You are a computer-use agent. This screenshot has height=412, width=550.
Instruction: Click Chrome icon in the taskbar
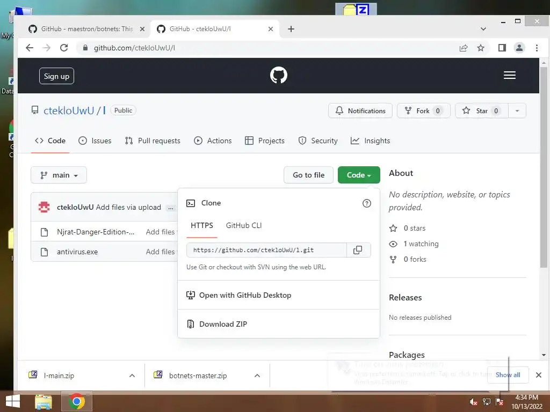[76, 401]
